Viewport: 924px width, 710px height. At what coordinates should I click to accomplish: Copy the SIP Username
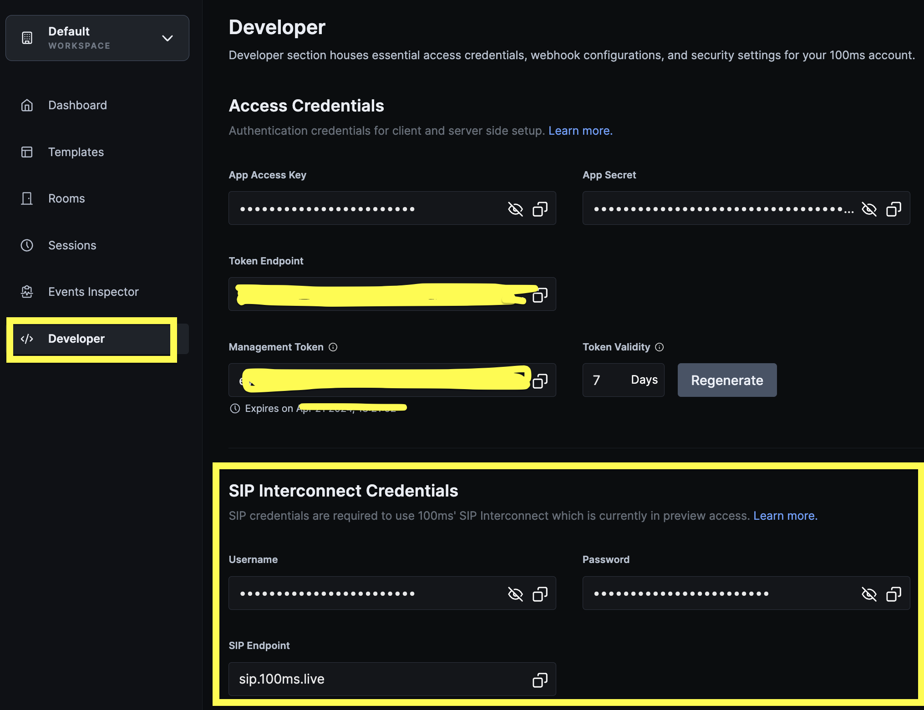[x=540, y=594]
